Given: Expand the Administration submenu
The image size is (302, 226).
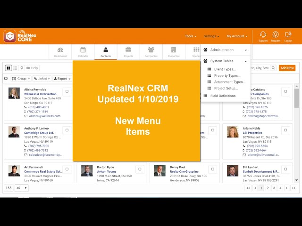Looking at the screenshot, I should (226, 50).
